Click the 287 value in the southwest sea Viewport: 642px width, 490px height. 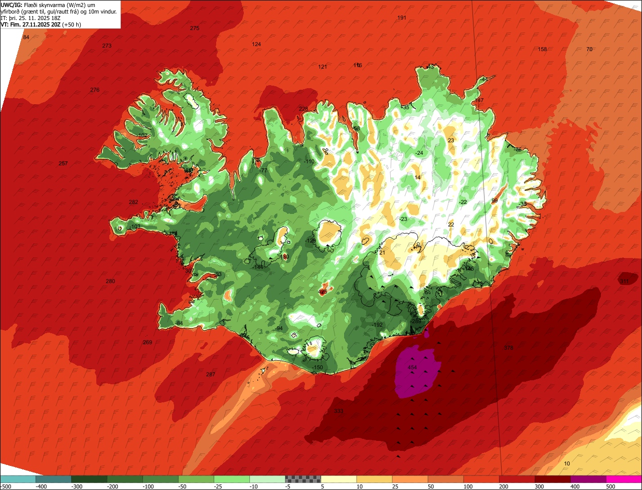click(x=211, y=374)
